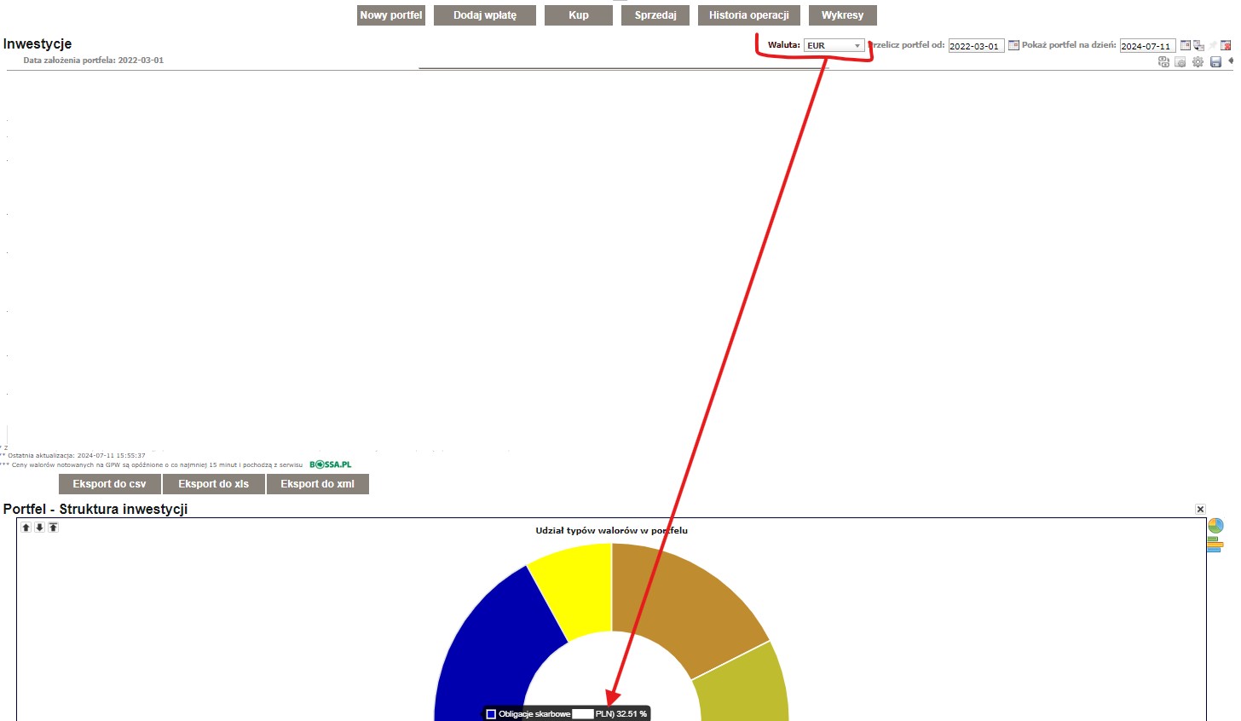Open the BOSSA.PL logo link
Image resolution: width=1241 pixels, height=721 pixels.
coord(331,464)
